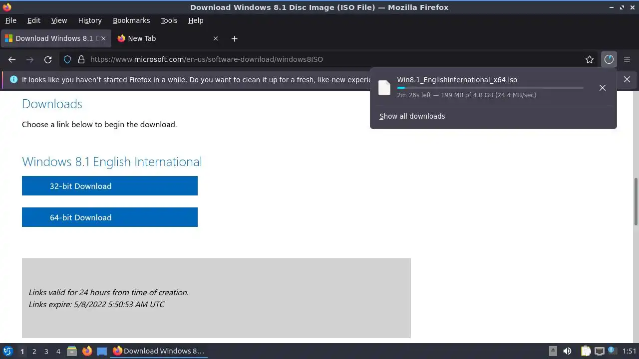Open the Firefox hamburger menu
The width and height of the screenshot is (639, 359).
tap(627, 59)
